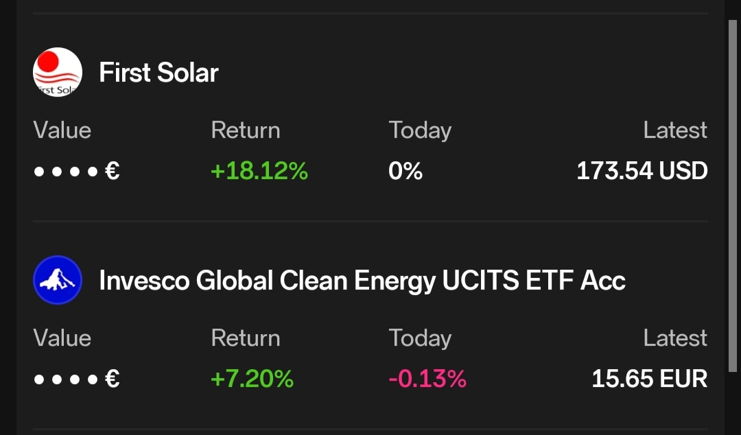Screen dimensions: 741x435
Task: Select the First Solar holding name
Action: tap(158, 72)
